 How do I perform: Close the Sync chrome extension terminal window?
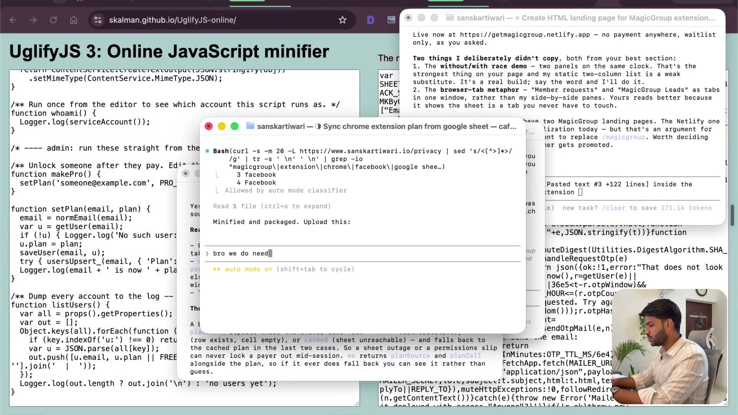pyautogui.click(x=209, y=126)
